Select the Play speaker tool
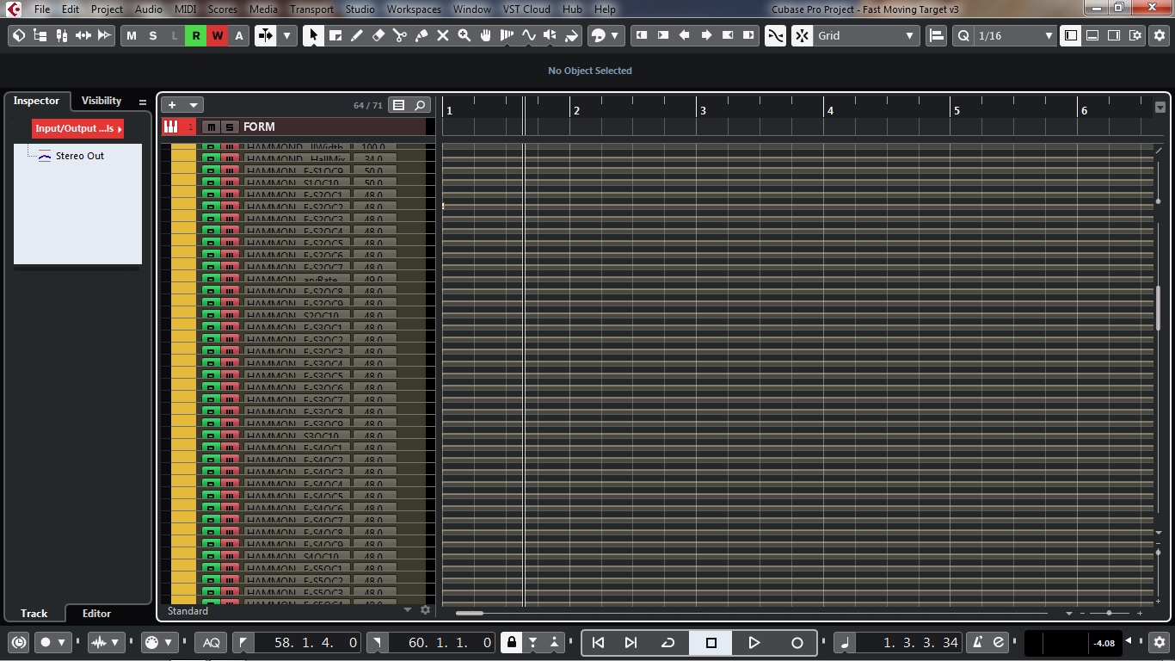Image resolution: width=1175 pixels, height=661 pixels. tap(551, 35)
